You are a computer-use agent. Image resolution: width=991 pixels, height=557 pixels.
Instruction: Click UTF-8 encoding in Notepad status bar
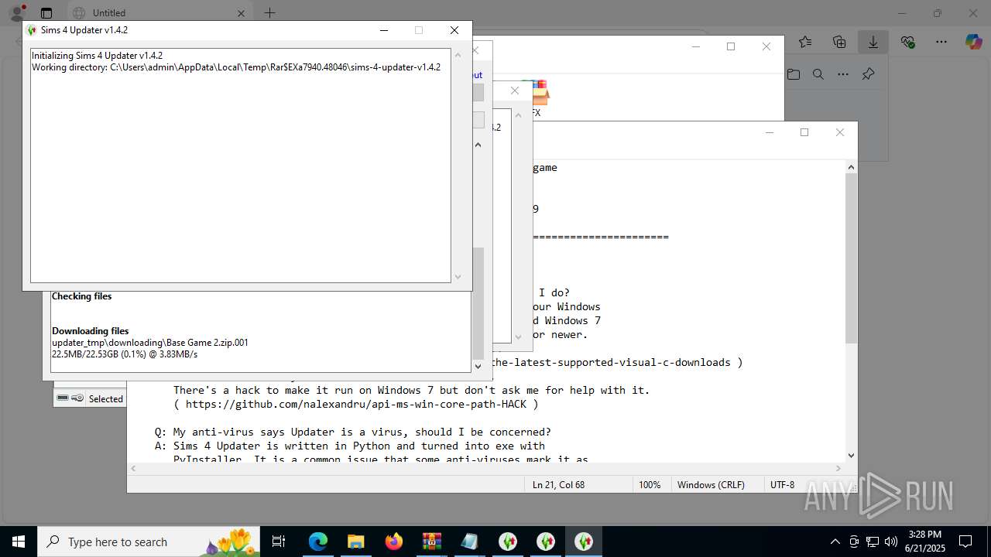(x=782, y=485)
